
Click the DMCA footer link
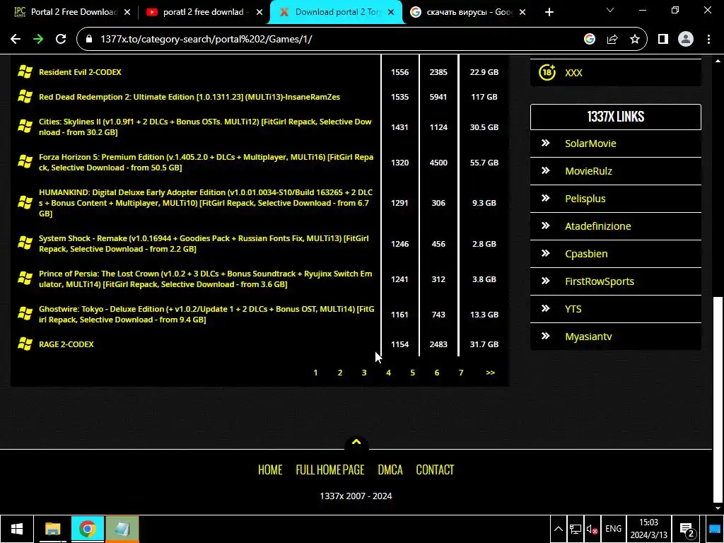(390, 470)
